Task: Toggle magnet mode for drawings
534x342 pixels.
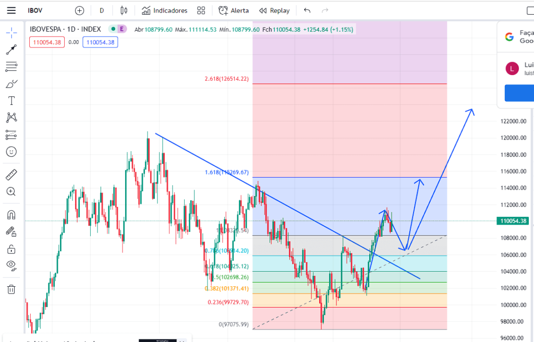Action: click(x=11, y=215)
